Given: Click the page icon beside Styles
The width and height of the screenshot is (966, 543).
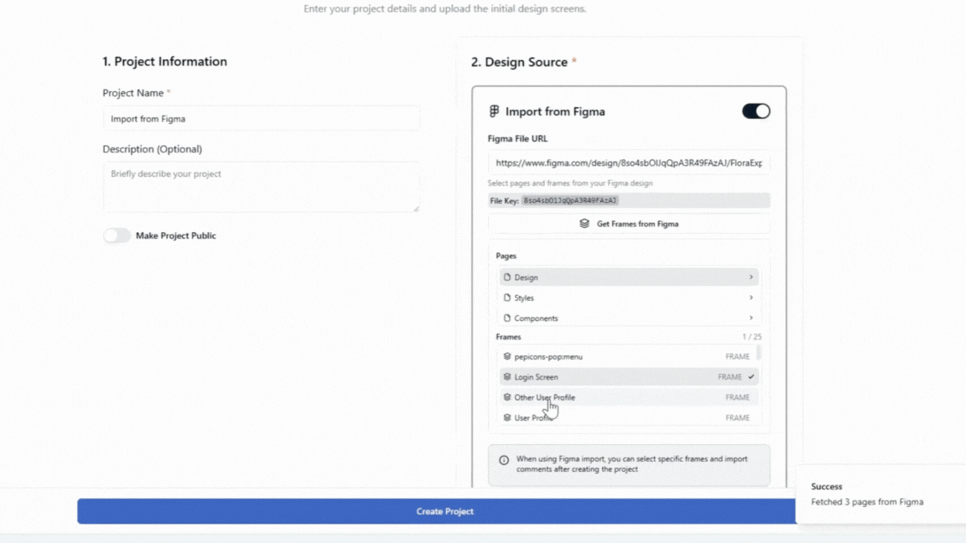Looking at the screenshot, I should (507, 297).
